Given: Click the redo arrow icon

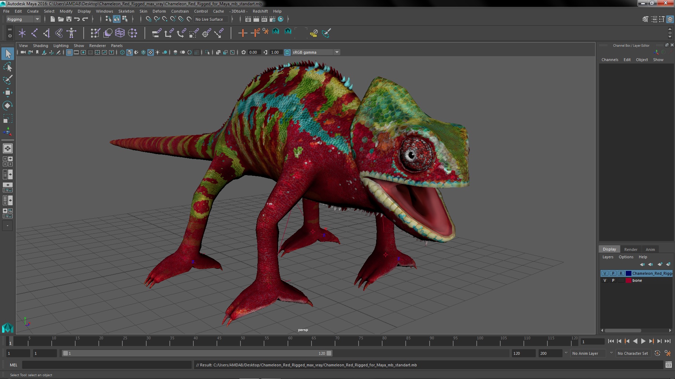Looking at the screenshot, I should [85, 19].
